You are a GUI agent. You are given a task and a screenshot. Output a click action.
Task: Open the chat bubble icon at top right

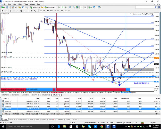159,7
